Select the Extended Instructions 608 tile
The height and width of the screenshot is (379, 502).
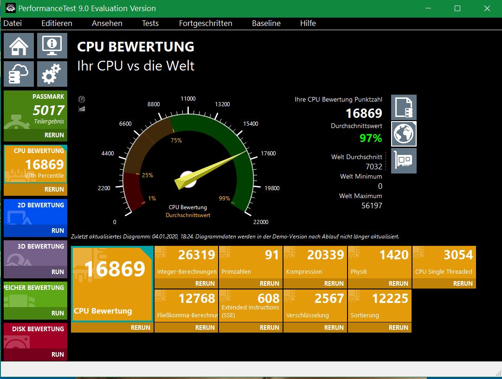coord(251,306)
